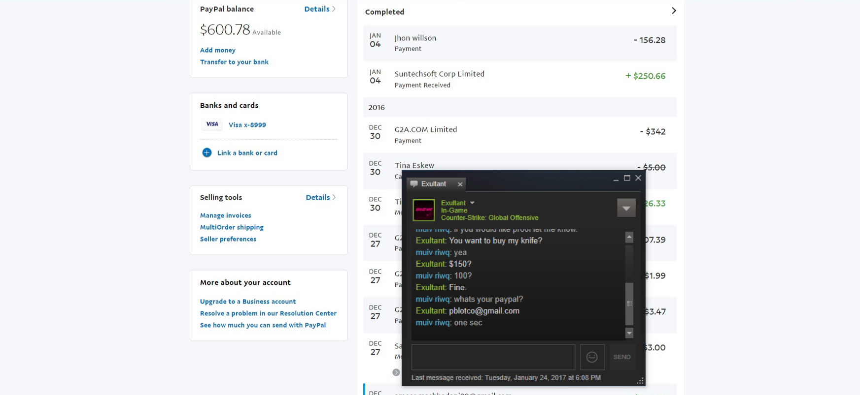Click Transfer to your bank
Image resolution: width=860 pixels, height=395 pixels.
[234, 62]
